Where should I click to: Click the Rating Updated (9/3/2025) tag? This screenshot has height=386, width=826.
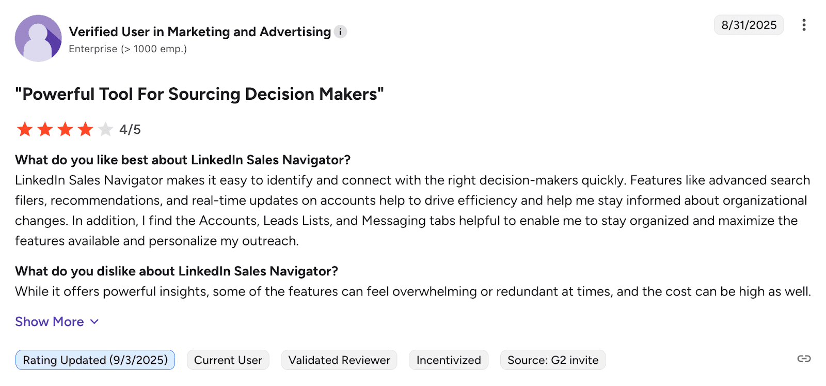click(95, 360)
